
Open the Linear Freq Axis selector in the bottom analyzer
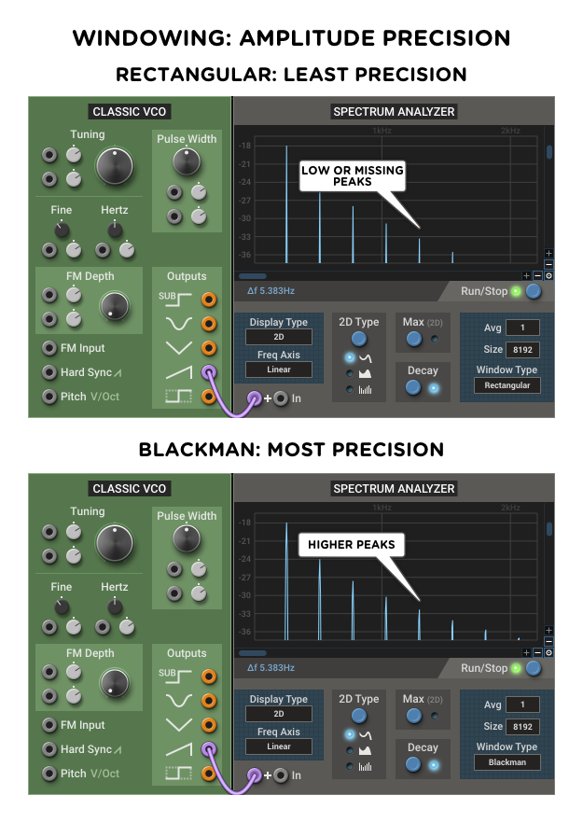tap(279, 746)
